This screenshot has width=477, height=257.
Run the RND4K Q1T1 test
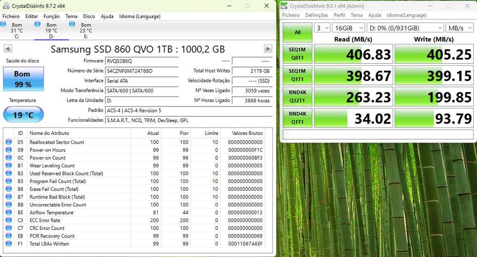pyautogui.click(x=298, y=118)
